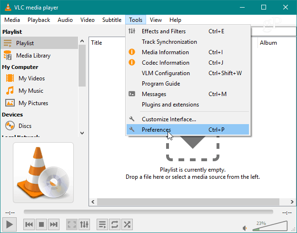Toggle random shuffle playback button
297x233 pixels.
point(127,224)
